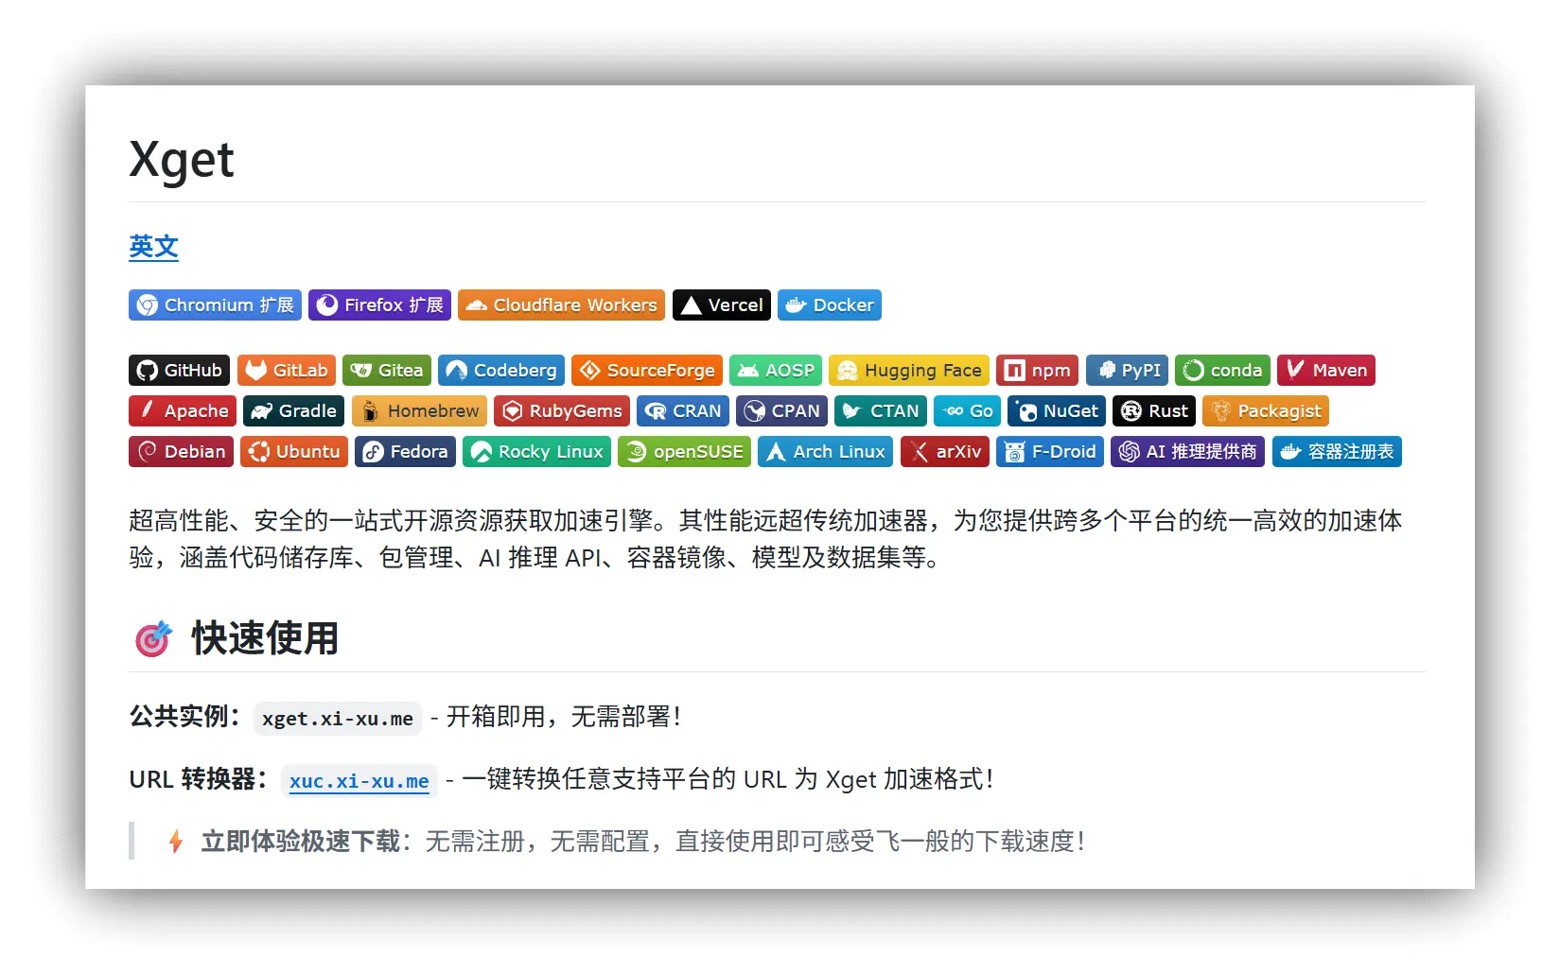Click the RubyGems badge
Screen dimensions: 1560x974
562,411
